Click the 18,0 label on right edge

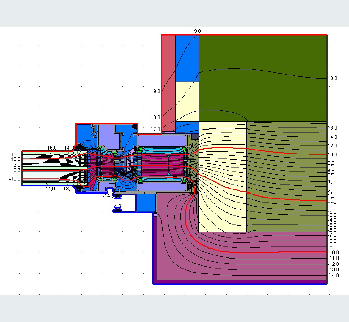tap(332, 79)
